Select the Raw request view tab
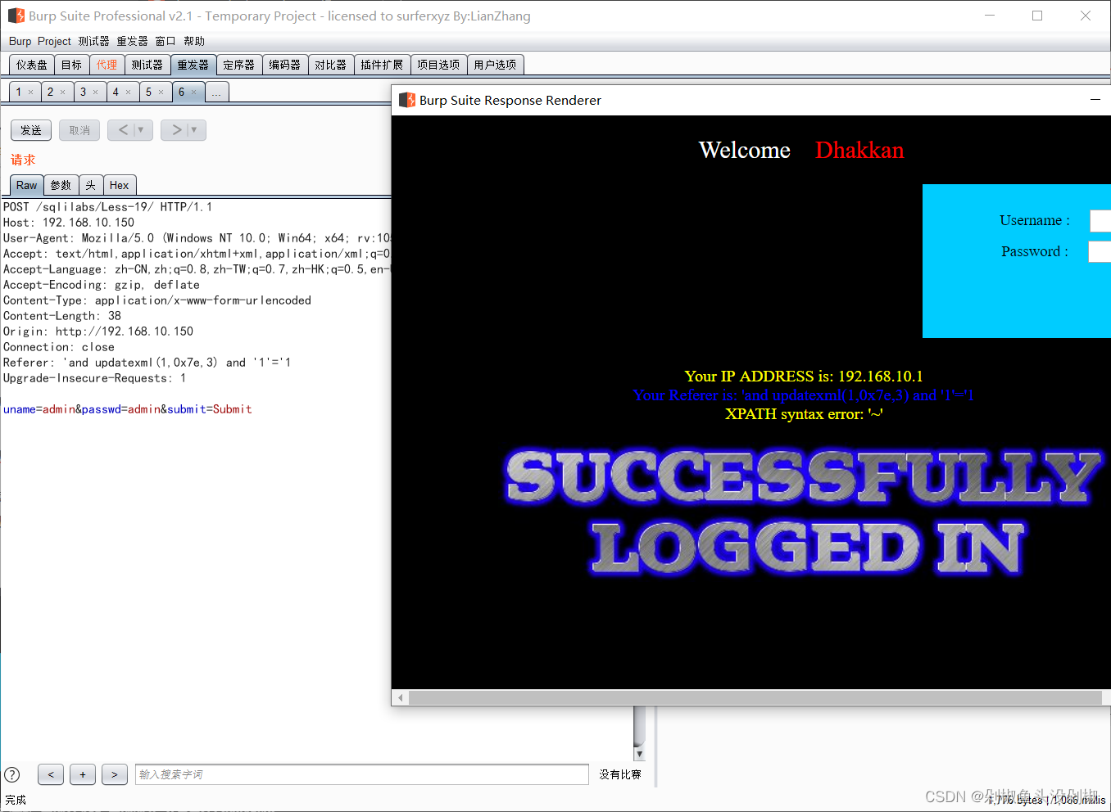Viewport: 1111px width, 812px height. 27,185
